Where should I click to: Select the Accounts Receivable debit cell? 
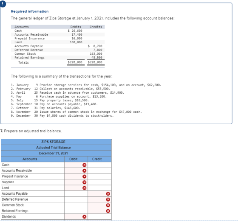[x=76, y=171]
